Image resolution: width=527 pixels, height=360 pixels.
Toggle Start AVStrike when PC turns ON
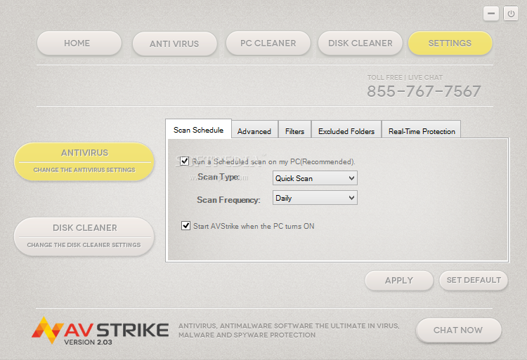point(186,226)
